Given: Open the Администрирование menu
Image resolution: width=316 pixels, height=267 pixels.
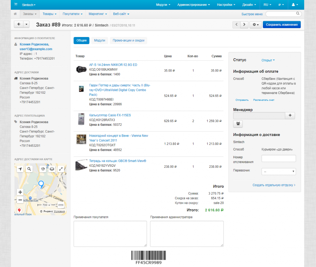Looking at the screenshot, I should (x=193, y=5).
